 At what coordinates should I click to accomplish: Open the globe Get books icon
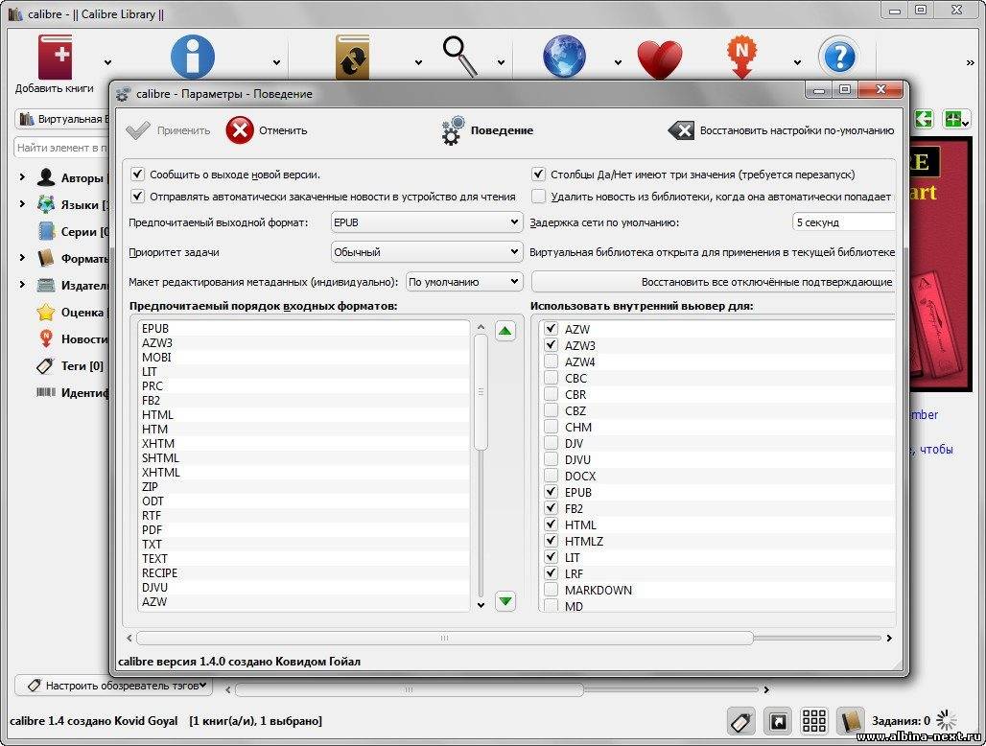564,57
